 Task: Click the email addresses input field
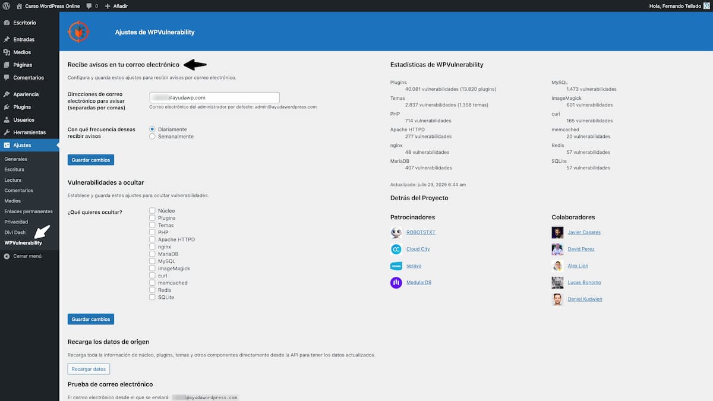tap(214, 97)
